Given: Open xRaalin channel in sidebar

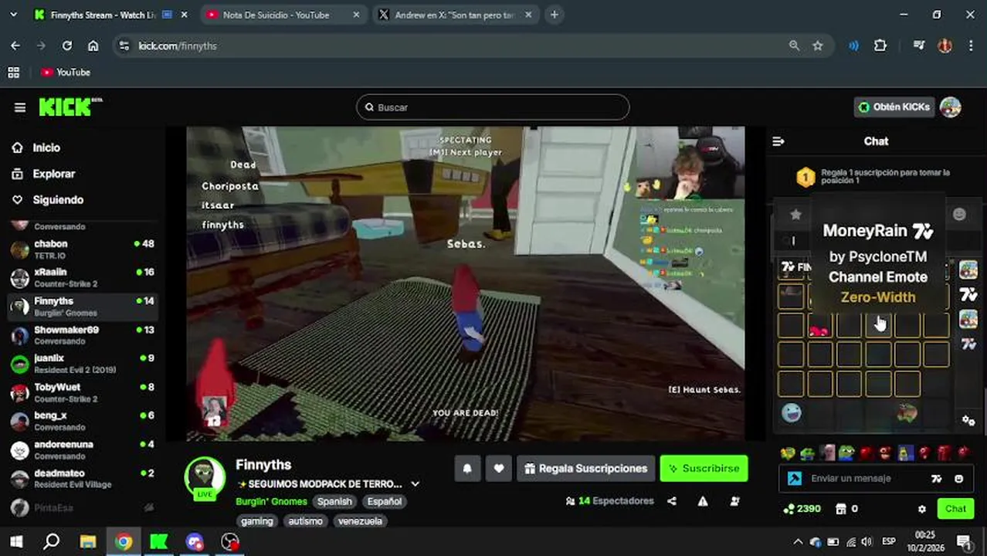Looking at the screenshot, I should (x=82, y=278).
